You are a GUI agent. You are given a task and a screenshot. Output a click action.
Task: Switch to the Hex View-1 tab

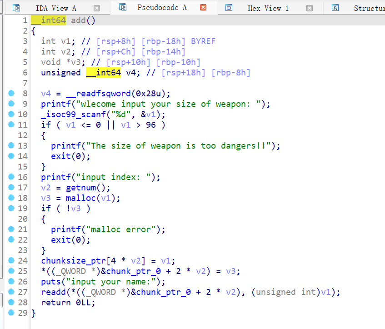268,8
